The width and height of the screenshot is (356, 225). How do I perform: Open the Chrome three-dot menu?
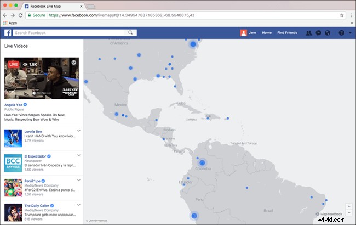(351, 15)
